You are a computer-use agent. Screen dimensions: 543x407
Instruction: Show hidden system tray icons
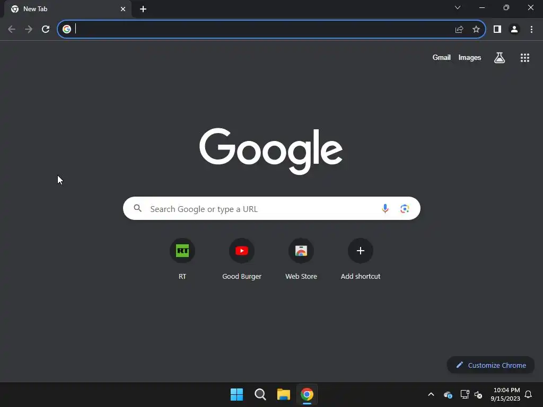431,394
